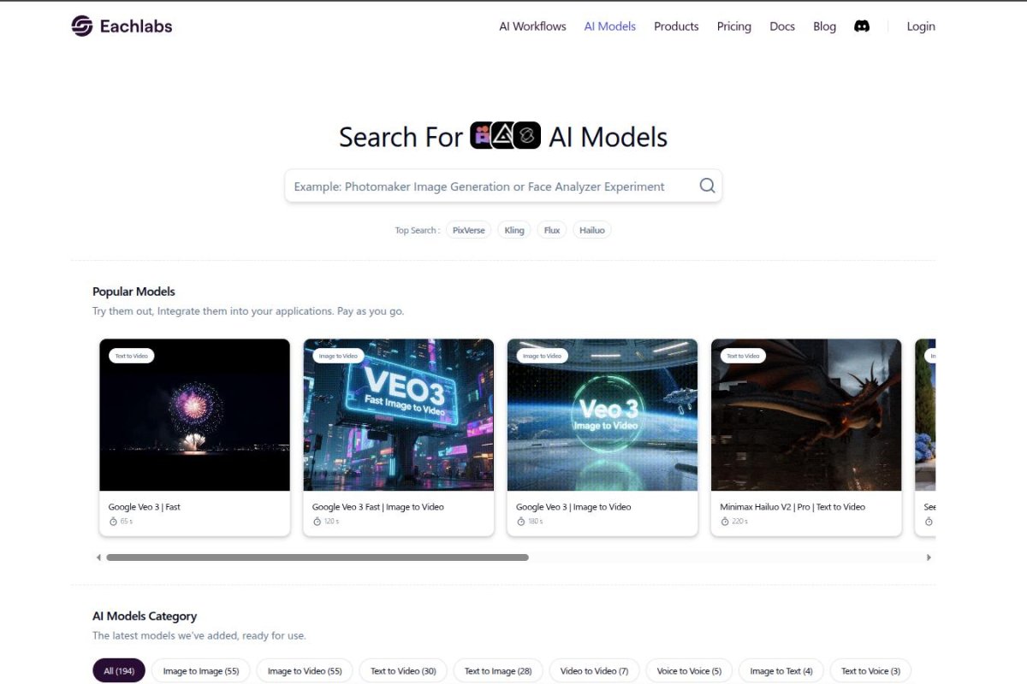
Task: Click the Hailuo quick search tag
Action: [592, 230]
